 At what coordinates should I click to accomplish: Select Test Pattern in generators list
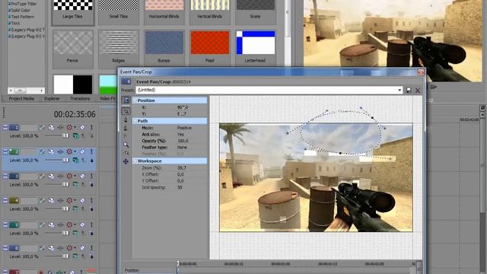[x=22, y=17]
